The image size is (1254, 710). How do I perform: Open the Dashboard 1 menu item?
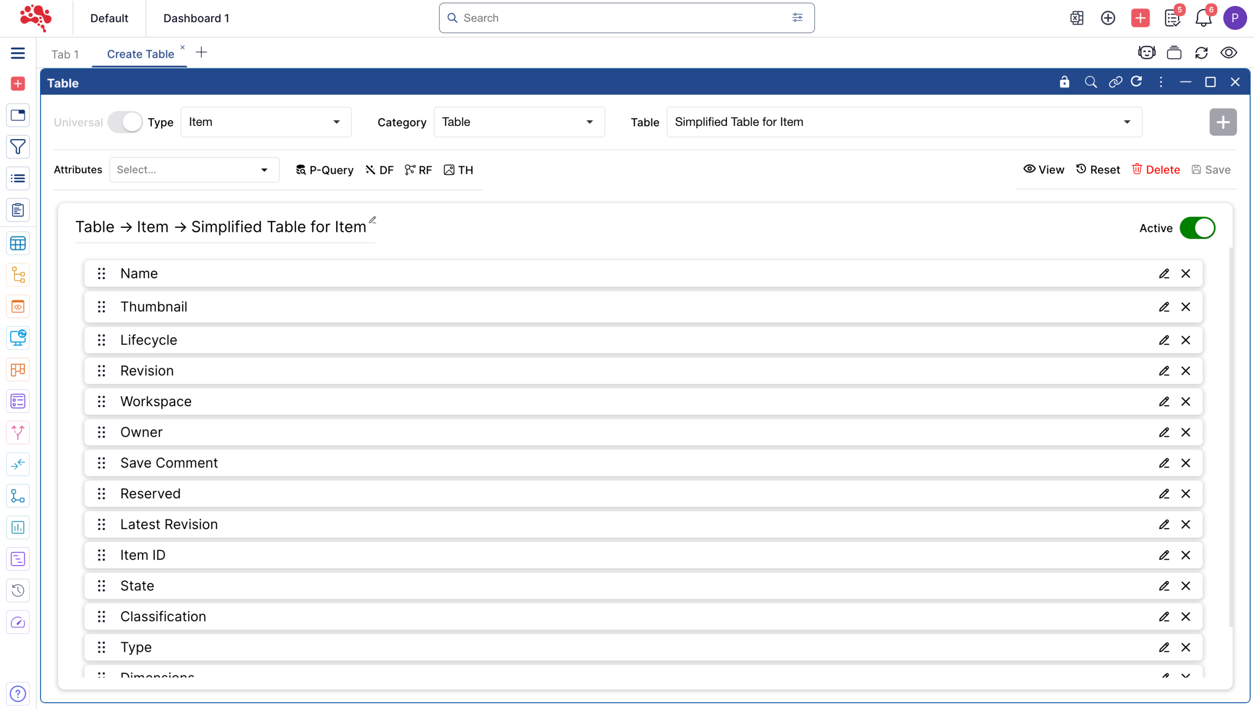[x=196, y=18]
